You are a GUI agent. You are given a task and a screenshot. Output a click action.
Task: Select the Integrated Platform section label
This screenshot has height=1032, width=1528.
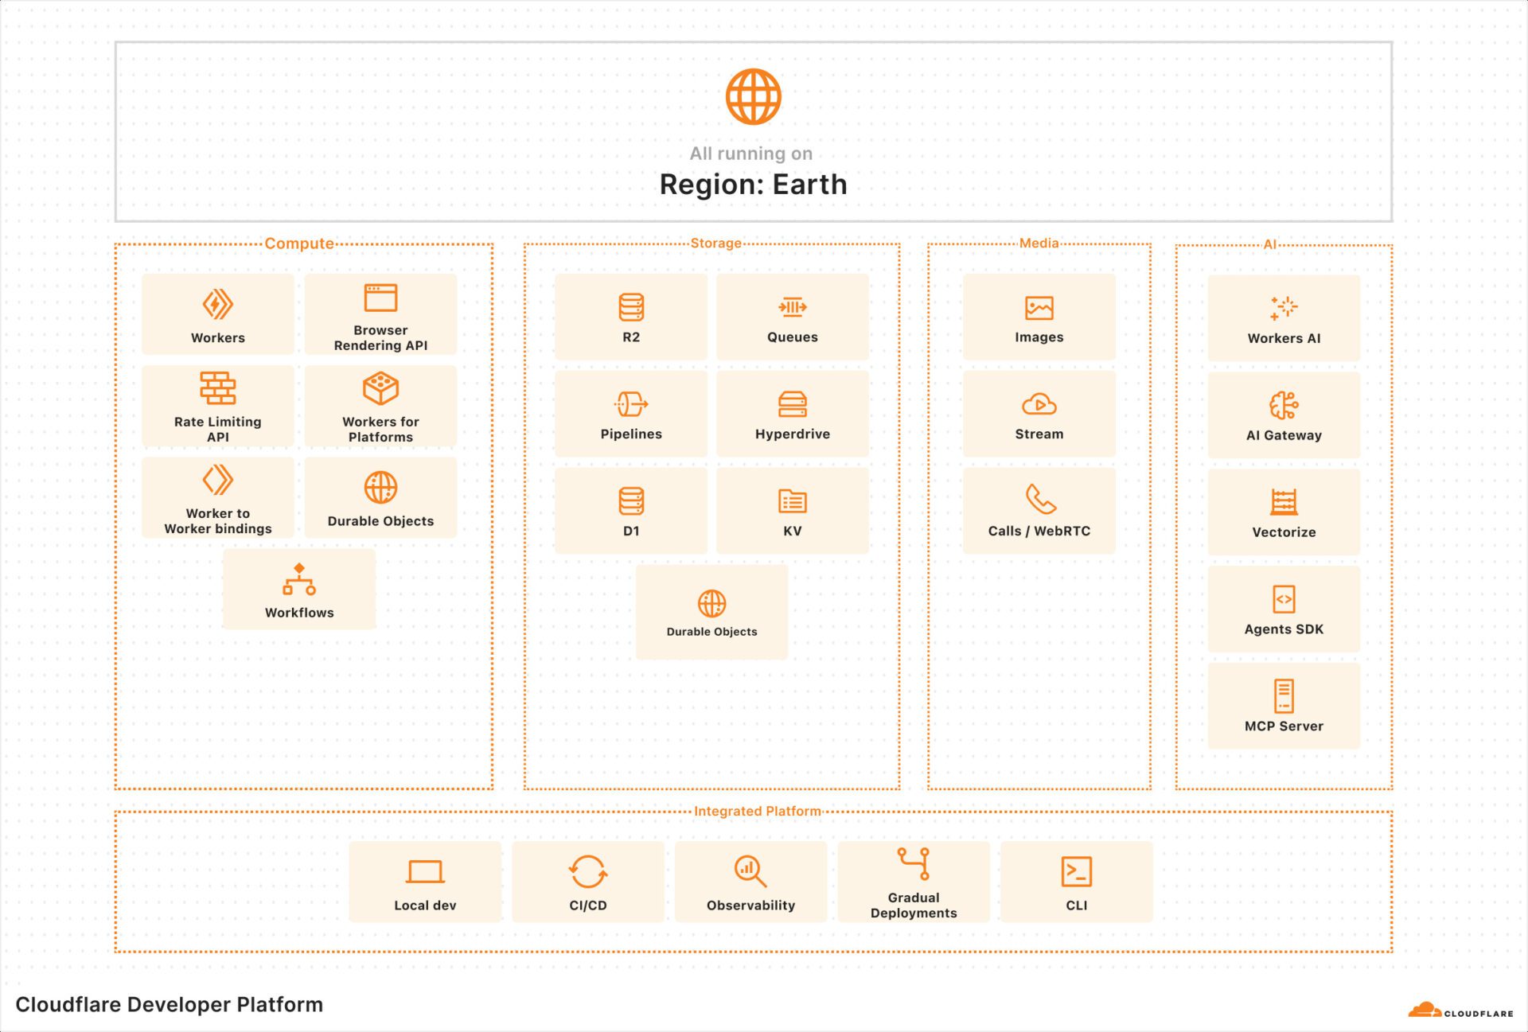[757, 811]
